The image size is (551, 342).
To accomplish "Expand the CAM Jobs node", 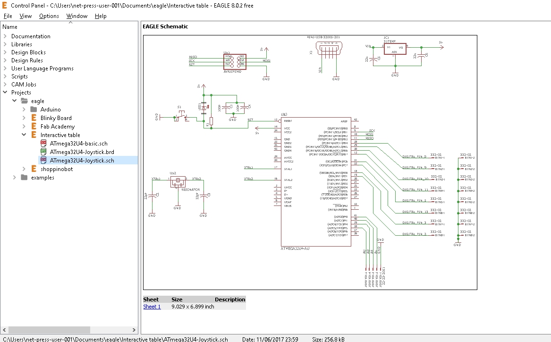I will (x=5, y=85).
